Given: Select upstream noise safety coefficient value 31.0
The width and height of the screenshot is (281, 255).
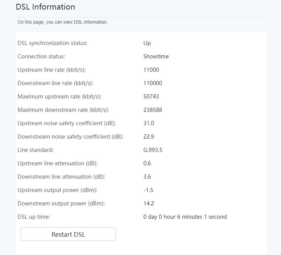Looking at the screenshot, I should tap(149, 123).
